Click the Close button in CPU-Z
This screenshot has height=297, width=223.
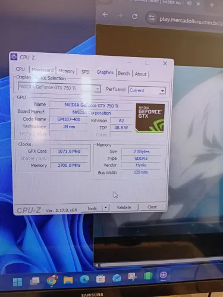152,207
